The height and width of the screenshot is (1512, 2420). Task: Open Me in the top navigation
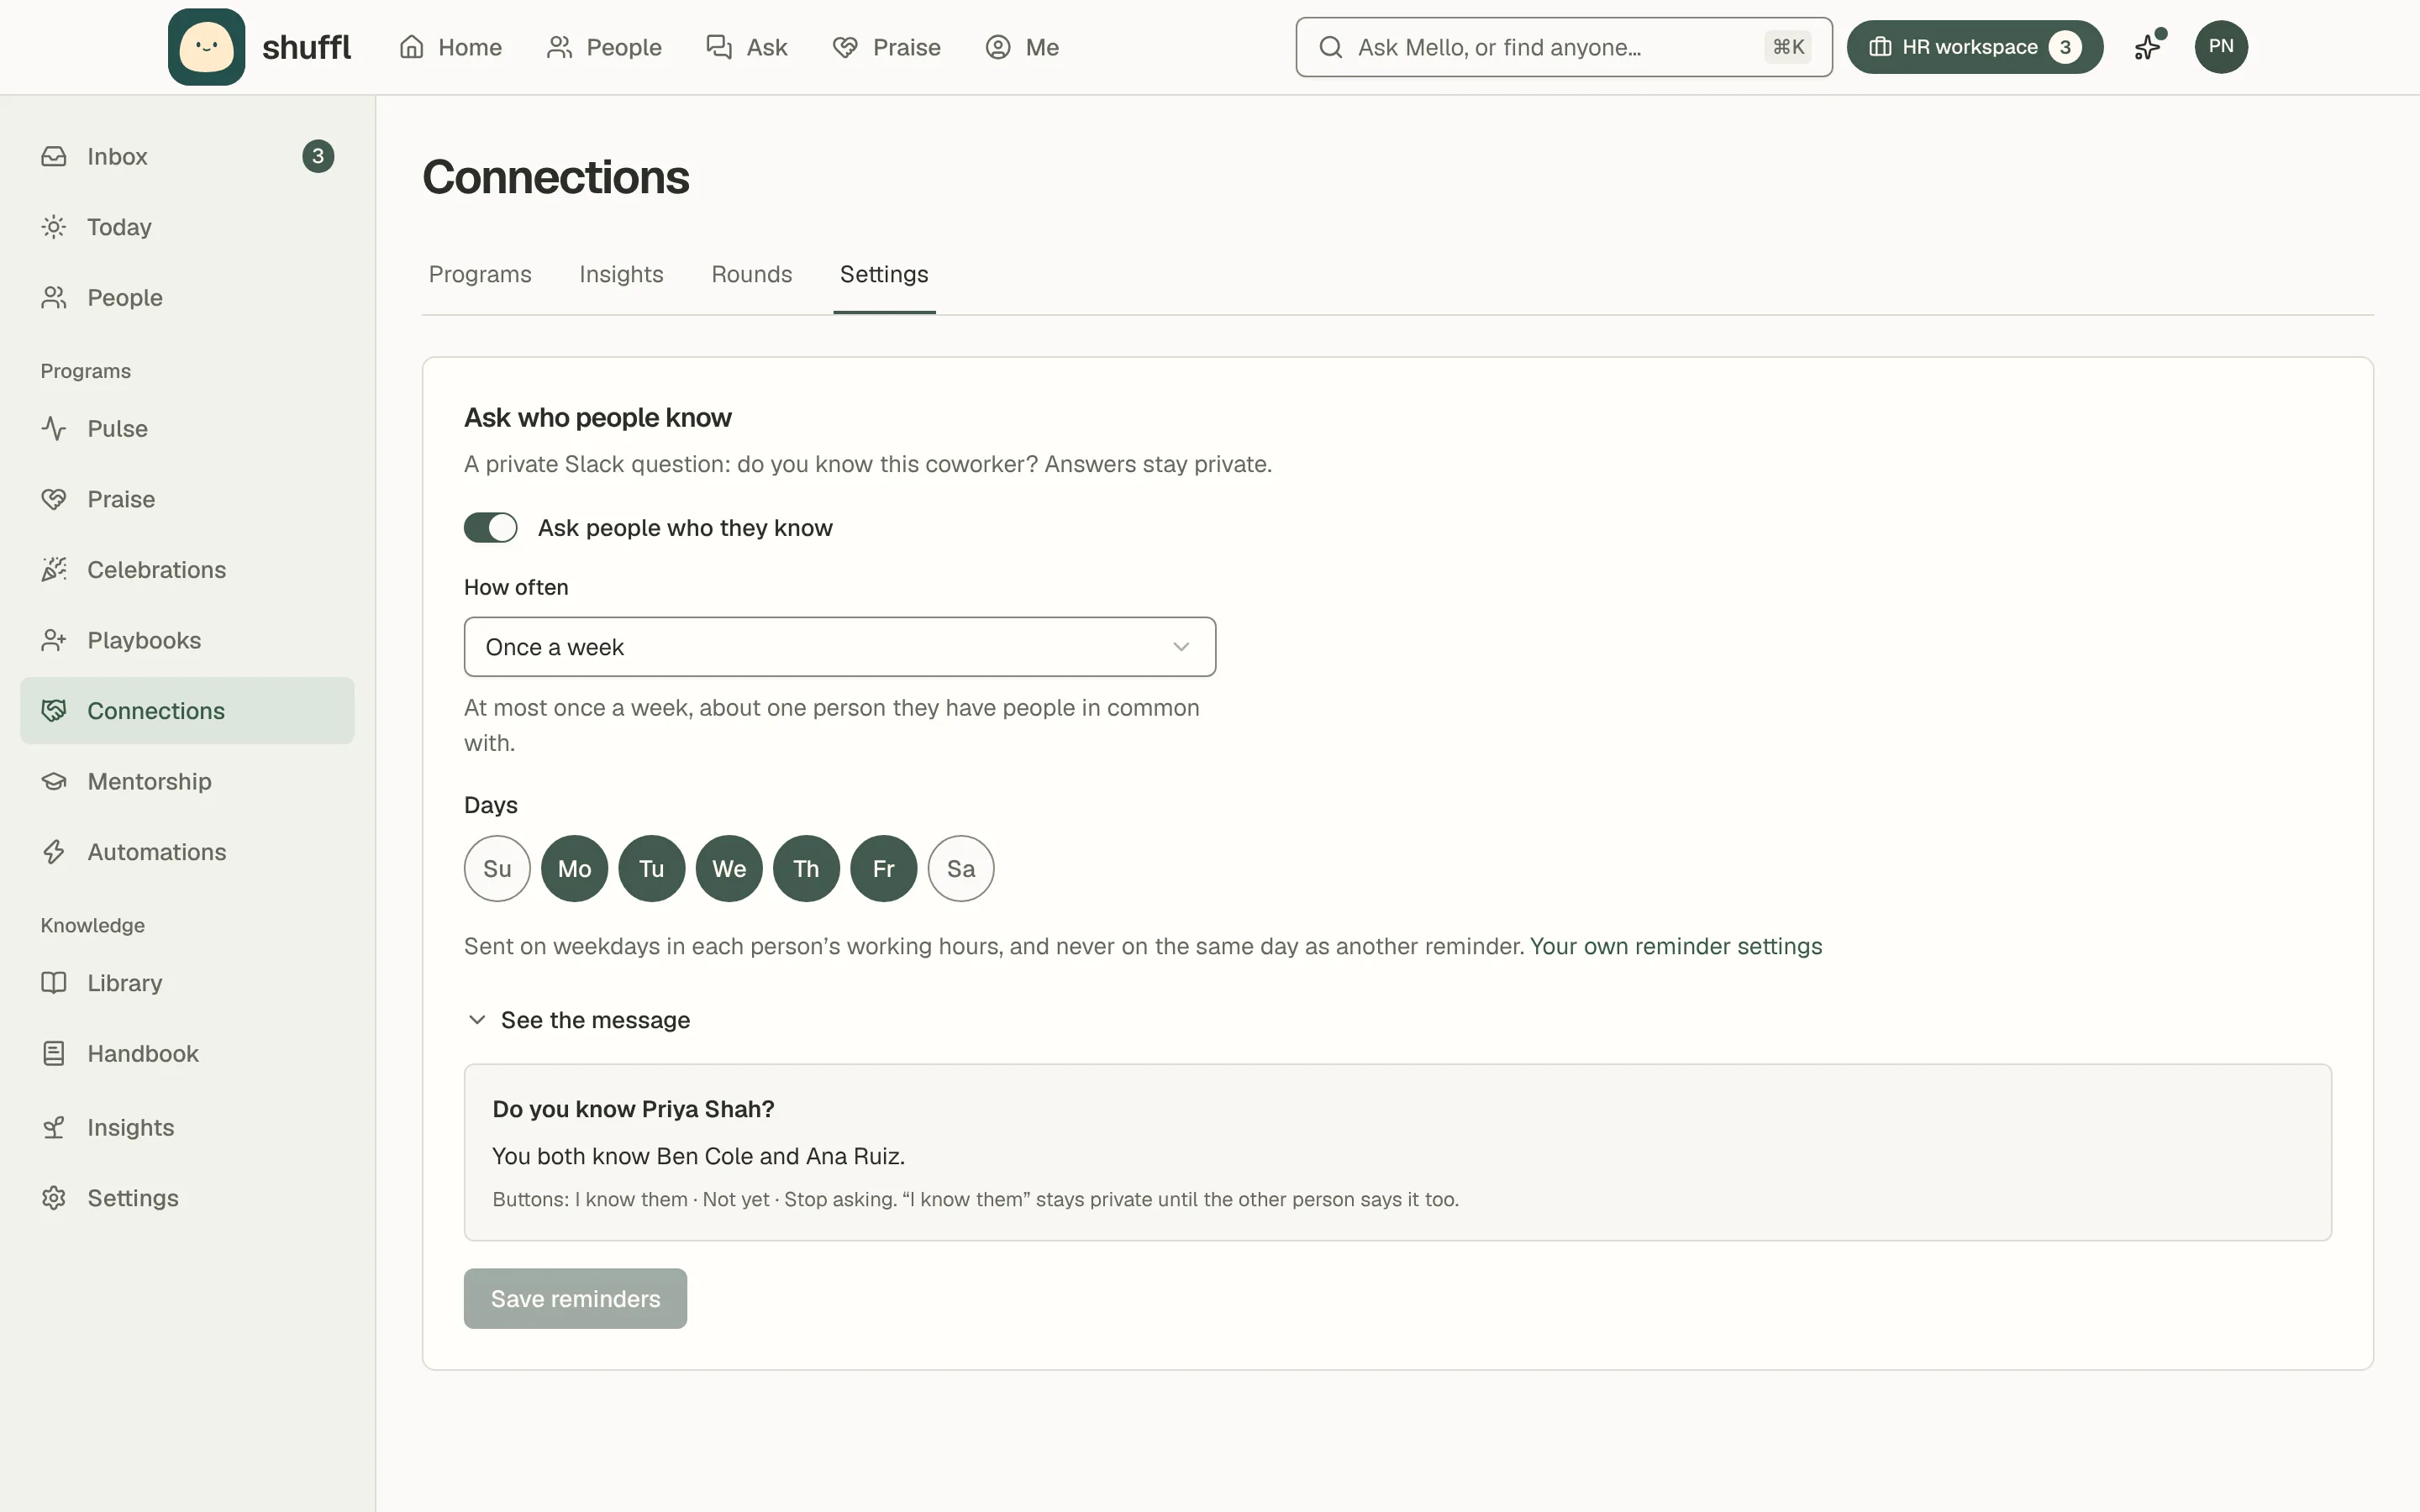1022,47
